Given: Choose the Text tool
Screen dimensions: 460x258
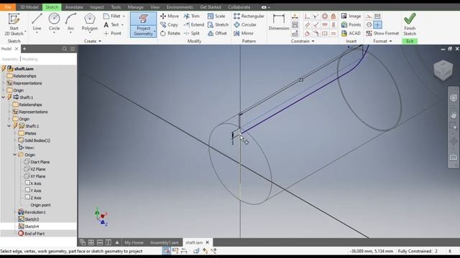Looking at the screenshot, I should (x=111, y=25).
